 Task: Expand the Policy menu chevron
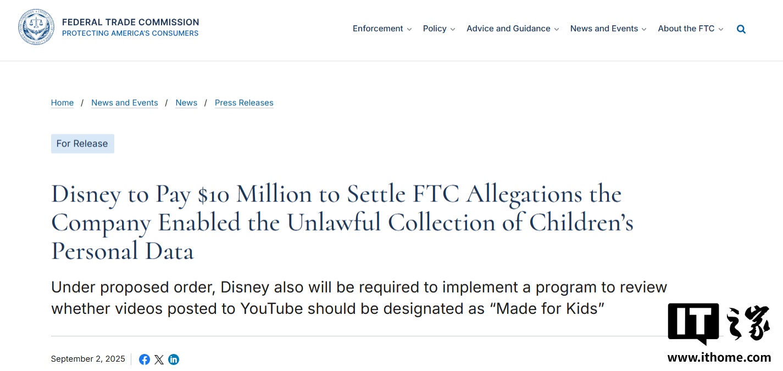453,30
